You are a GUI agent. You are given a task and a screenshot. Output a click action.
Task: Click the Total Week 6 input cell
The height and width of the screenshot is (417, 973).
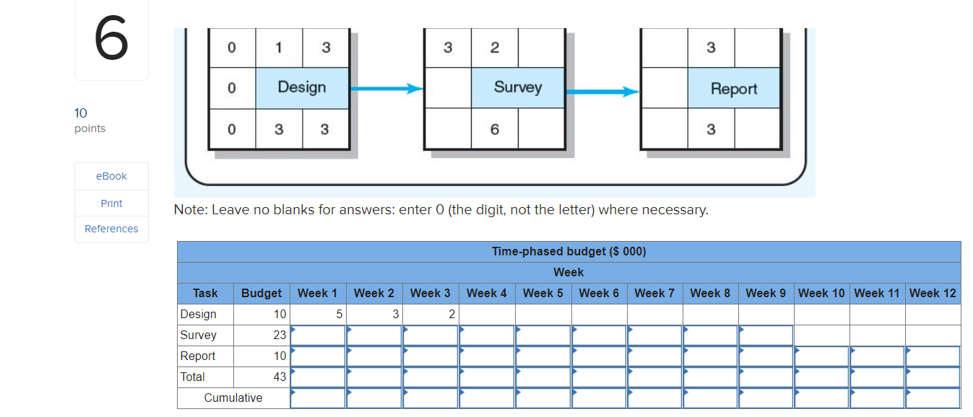point(600,377)
